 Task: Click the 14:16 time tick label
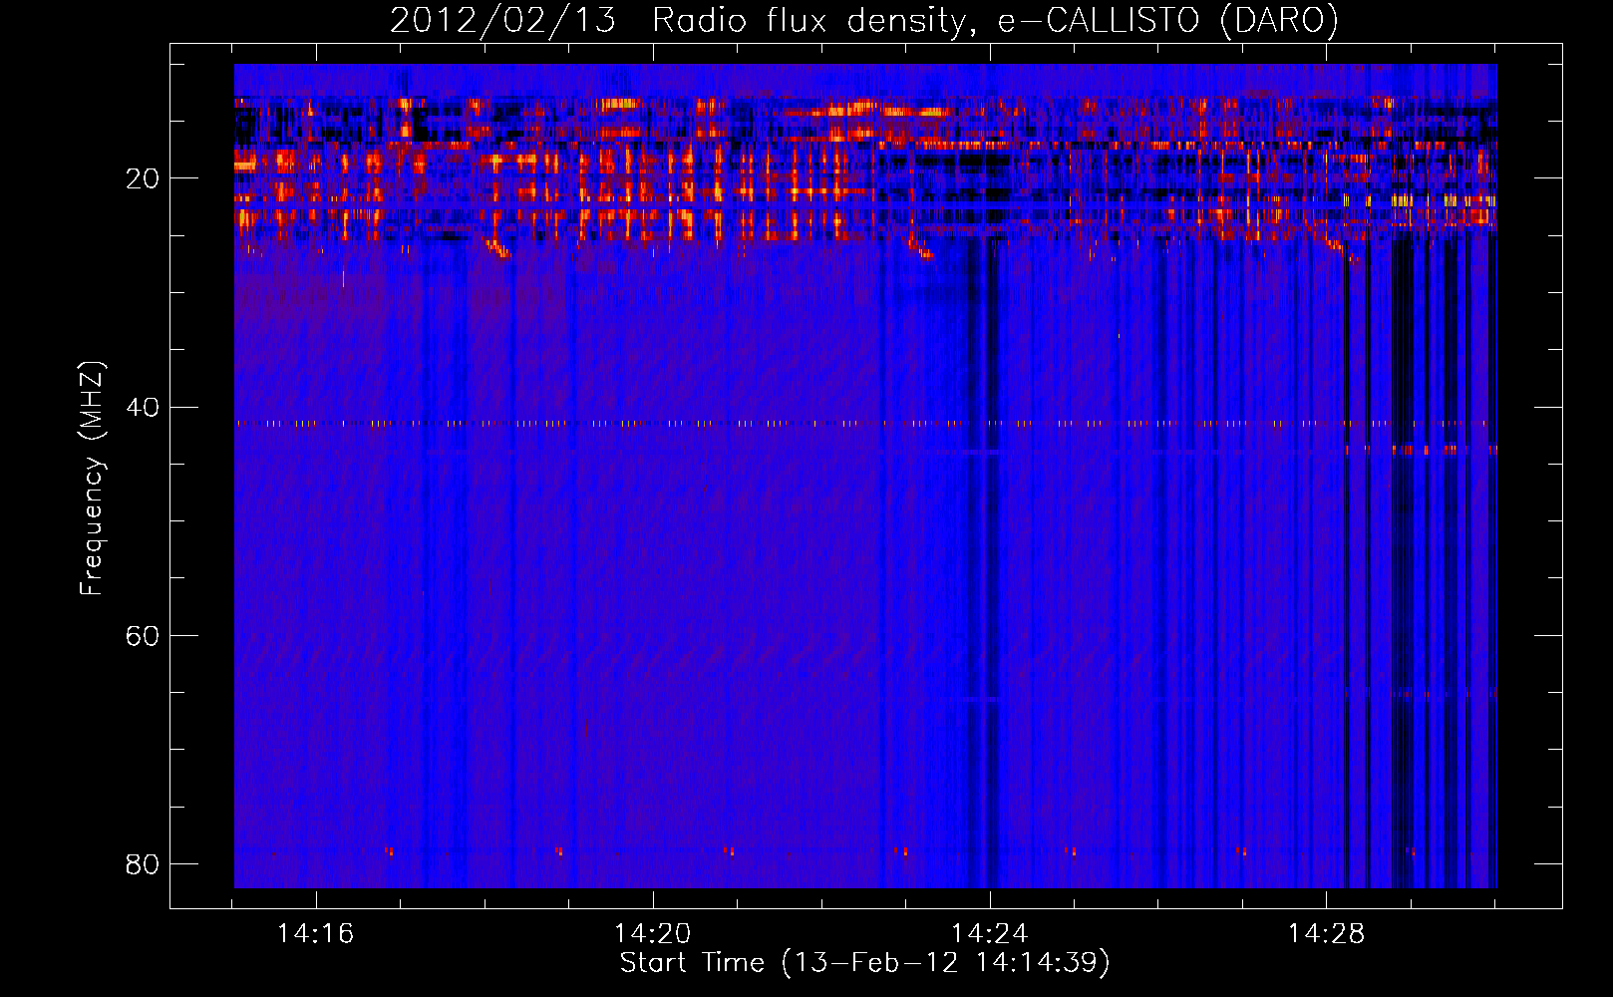(315, 934)
